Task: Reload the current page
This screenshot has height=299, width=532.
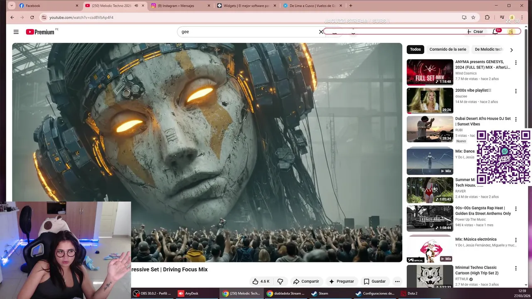Action: pyautogui.click(x=32, y=17)
